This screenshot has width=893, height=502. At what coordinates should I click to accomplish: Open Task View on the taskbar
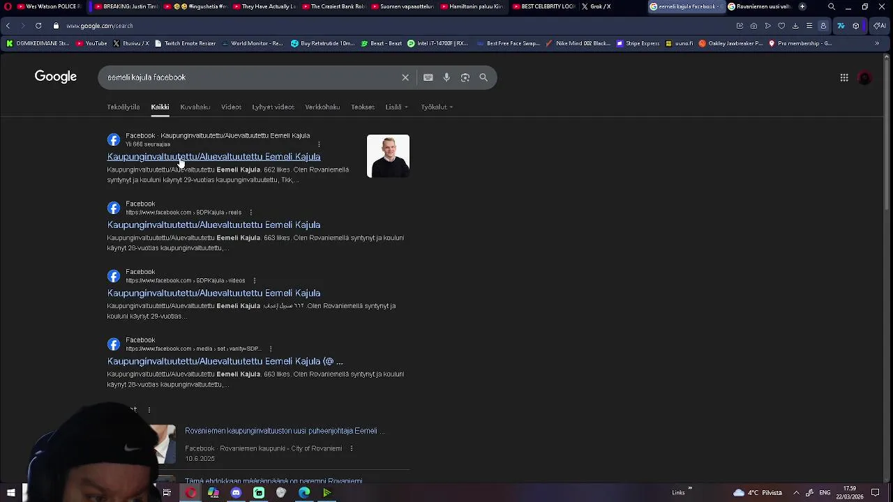(x=167, y=493)
